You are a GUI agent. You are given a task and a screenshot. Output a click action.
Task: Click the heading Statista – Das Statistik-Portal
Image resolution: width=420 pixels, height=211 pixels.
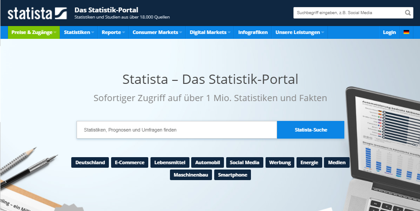[210, 79]
